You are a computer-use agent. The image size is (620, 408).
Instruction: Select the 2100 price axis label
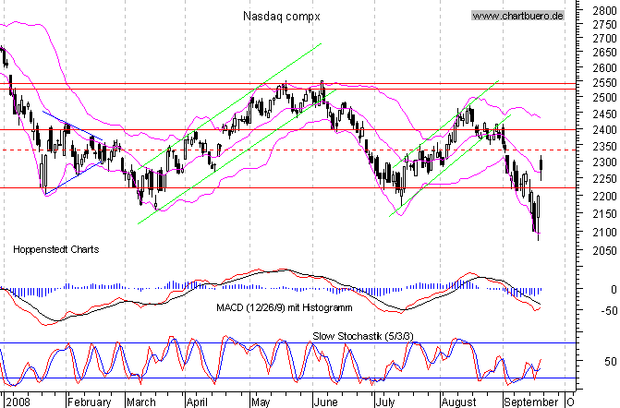pyautogui.click(x=605, y=233)
